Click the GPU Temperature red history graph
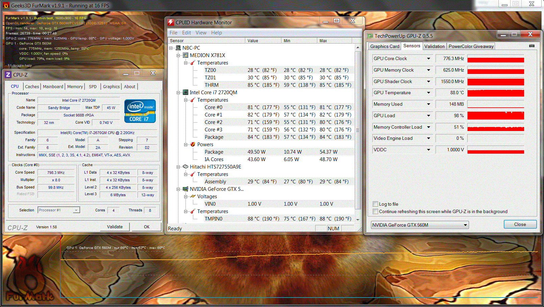The width and height of the screenshot is (544, 307). (496, 93)
